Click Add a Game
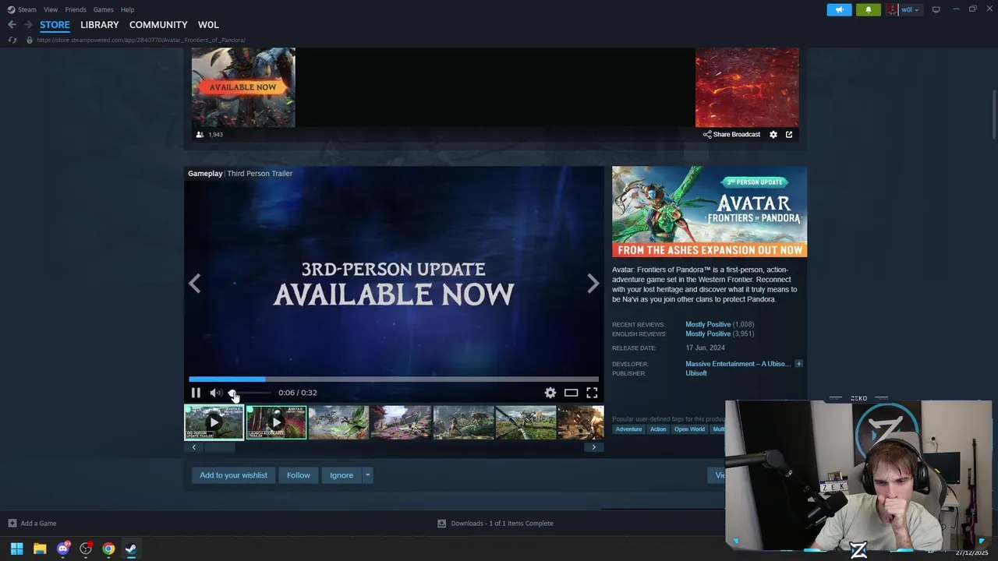Image resolution: width=998 pixels, height=561 pixels. click(32, 524)
